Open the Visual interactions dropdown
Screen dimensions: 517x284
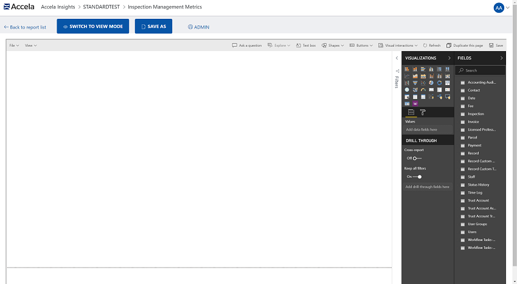398,46
